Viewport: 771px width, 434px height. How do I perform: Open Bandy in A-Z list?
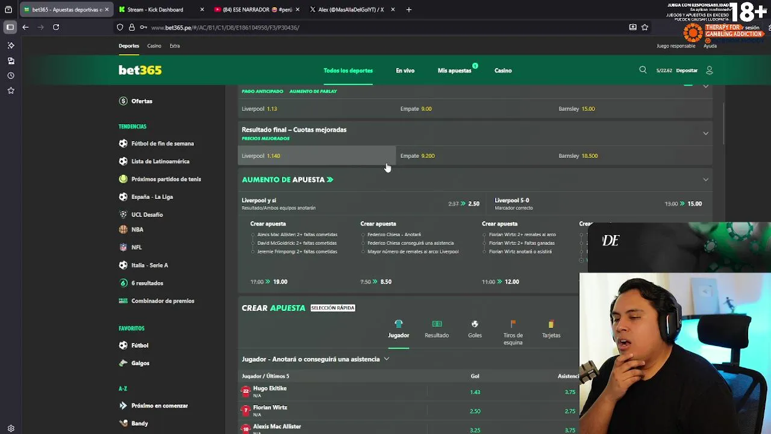coord(140,423)
